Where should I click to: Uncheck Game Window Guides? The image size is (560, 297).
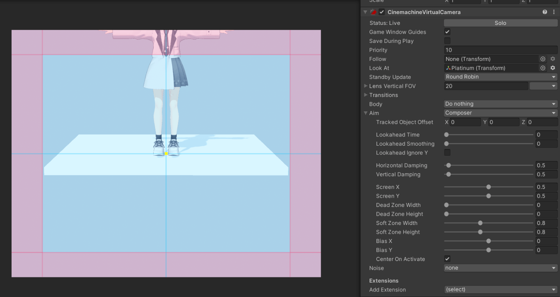coord(447,32)
